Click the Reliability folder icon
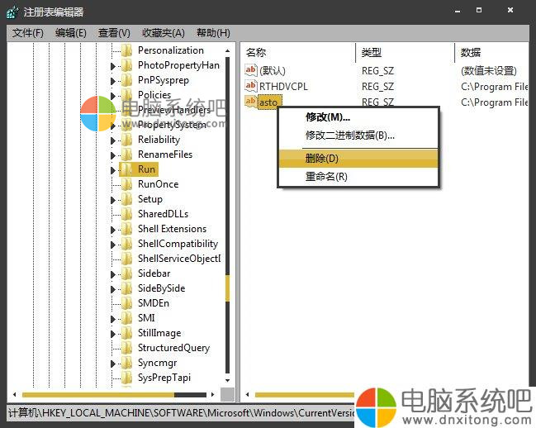 127,140
